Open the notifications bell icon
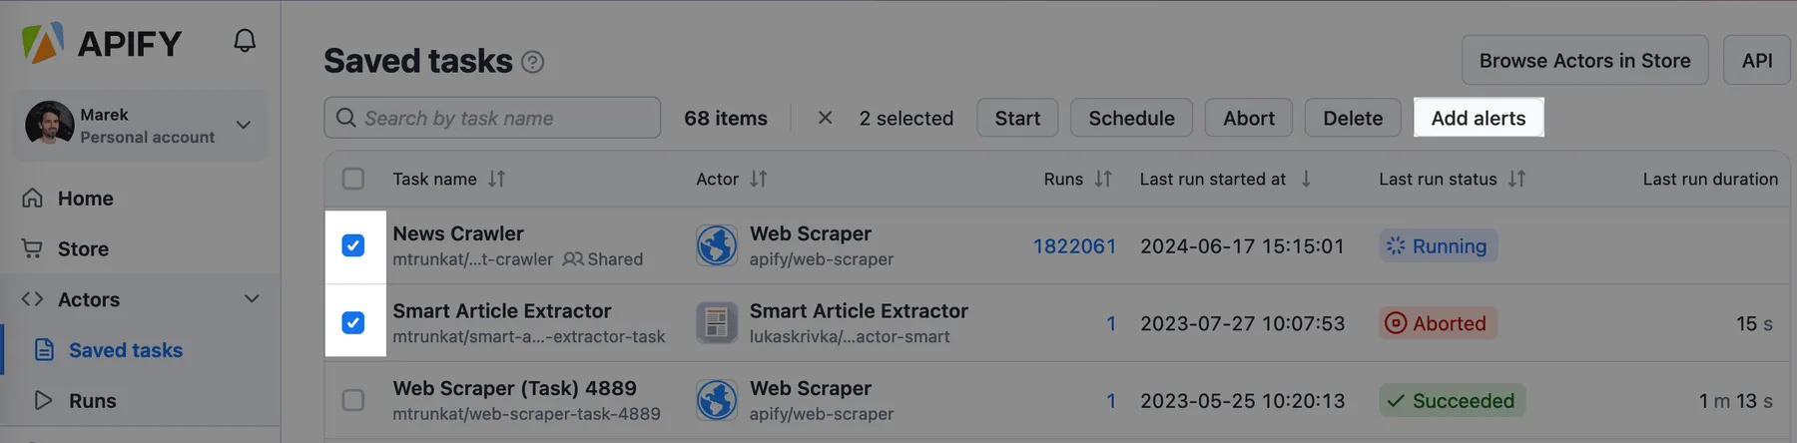The image size is (1797, 443). point(245,41)
